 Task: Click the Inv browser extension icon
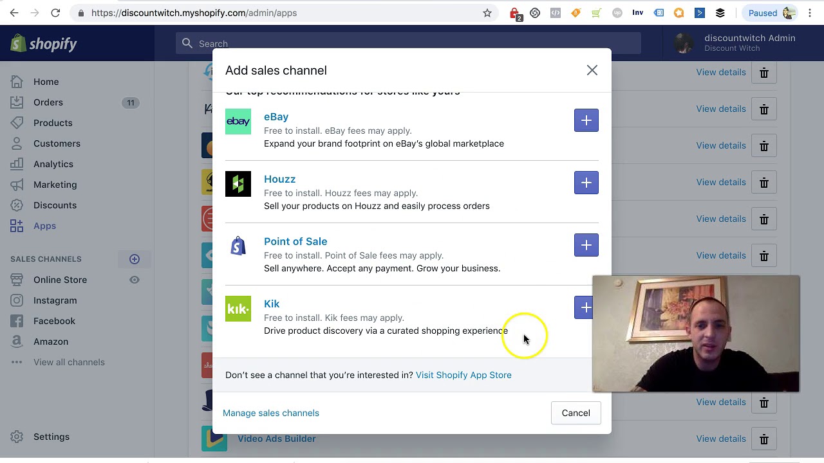tap(638, 13)
